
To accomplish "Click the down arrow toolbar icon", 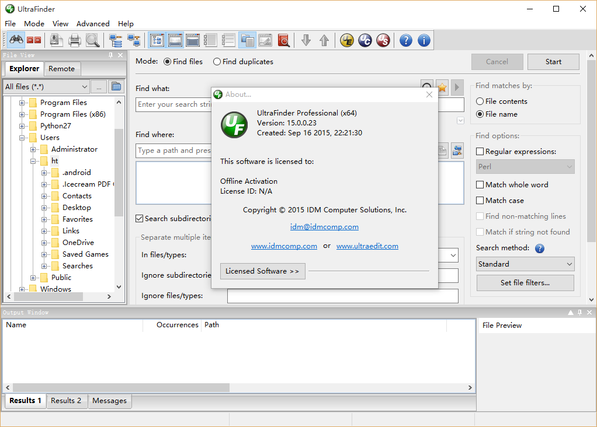I will [x=306, y=40].
